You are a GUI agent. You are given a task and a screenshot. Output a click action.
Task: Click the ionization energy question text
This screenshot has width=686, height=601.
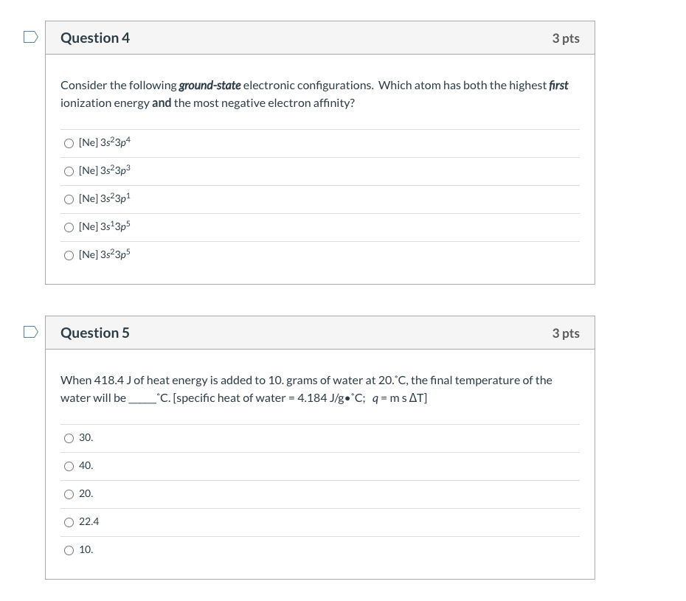[314, 94]
